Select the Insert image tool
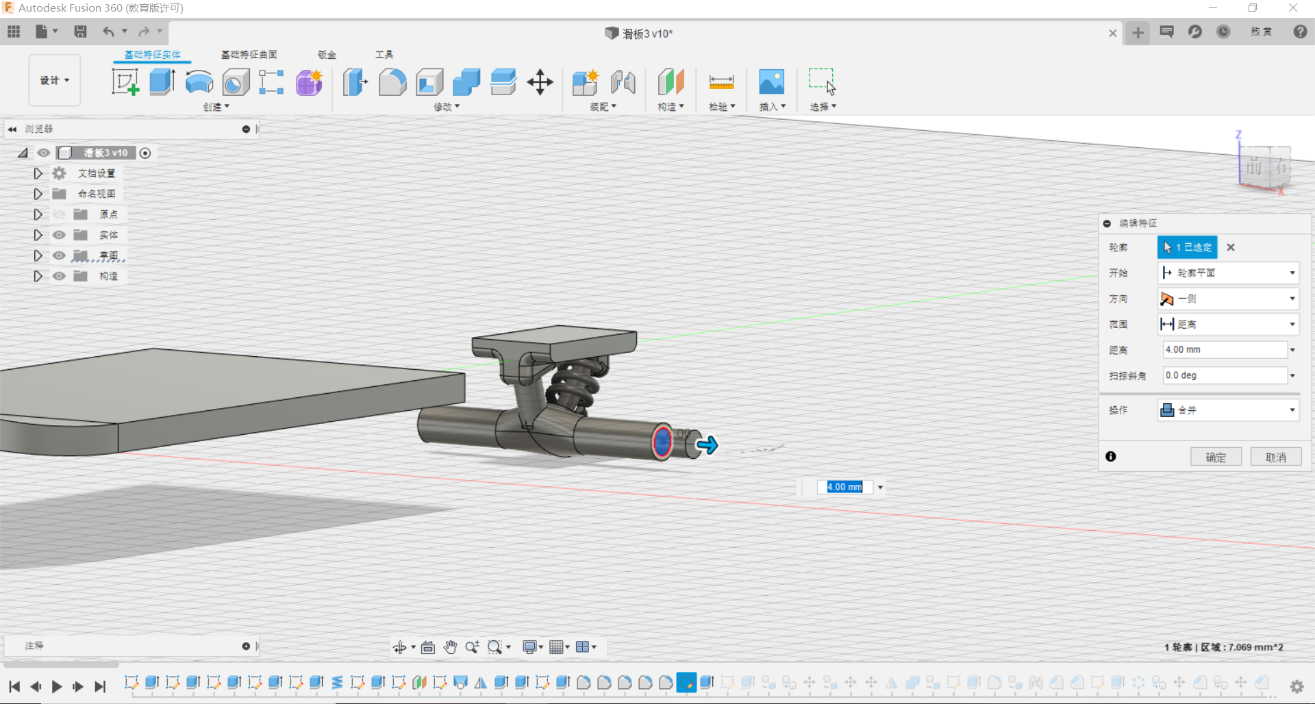 pos(772,82)
